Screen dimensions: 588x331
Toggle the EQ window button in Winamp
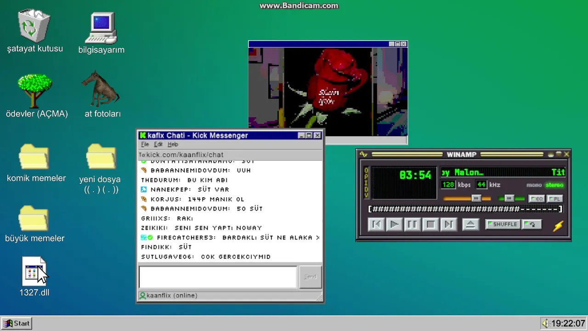click(536, 199)
